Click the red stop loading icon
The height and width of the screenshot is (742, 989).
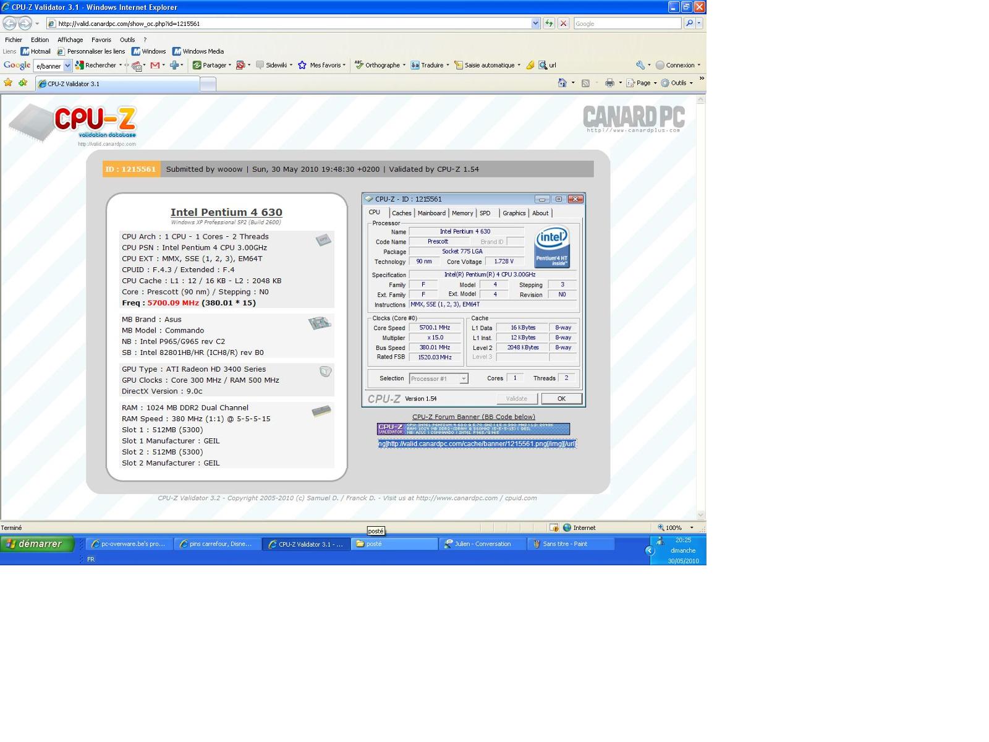563,23
